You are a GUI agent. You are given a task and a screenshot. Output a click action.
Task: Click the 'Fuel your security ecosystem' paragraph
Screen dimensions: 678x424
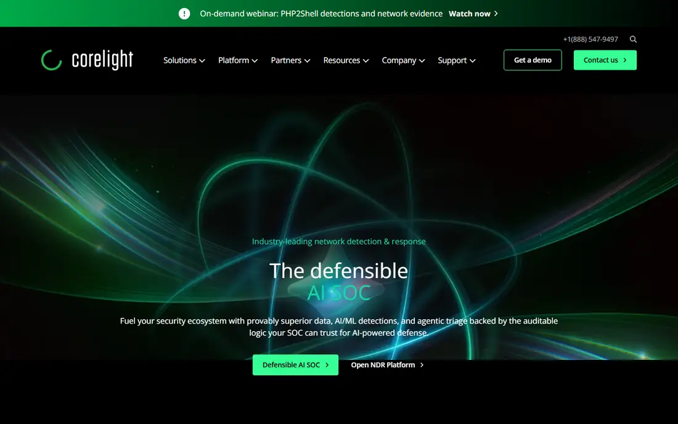pos(338,327)
